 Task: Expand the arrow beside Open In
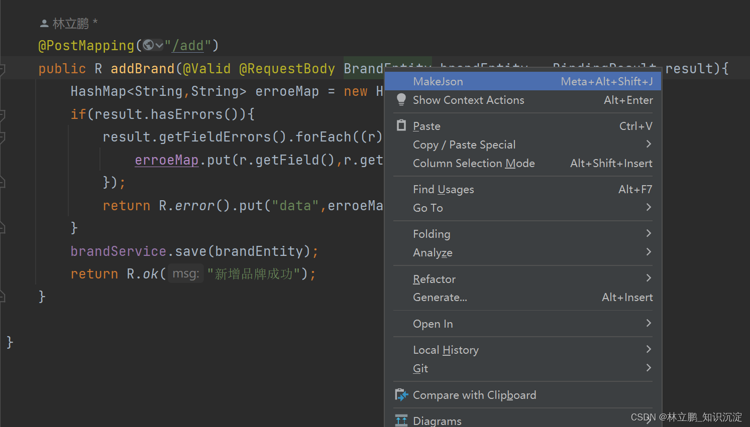point(649,323)
